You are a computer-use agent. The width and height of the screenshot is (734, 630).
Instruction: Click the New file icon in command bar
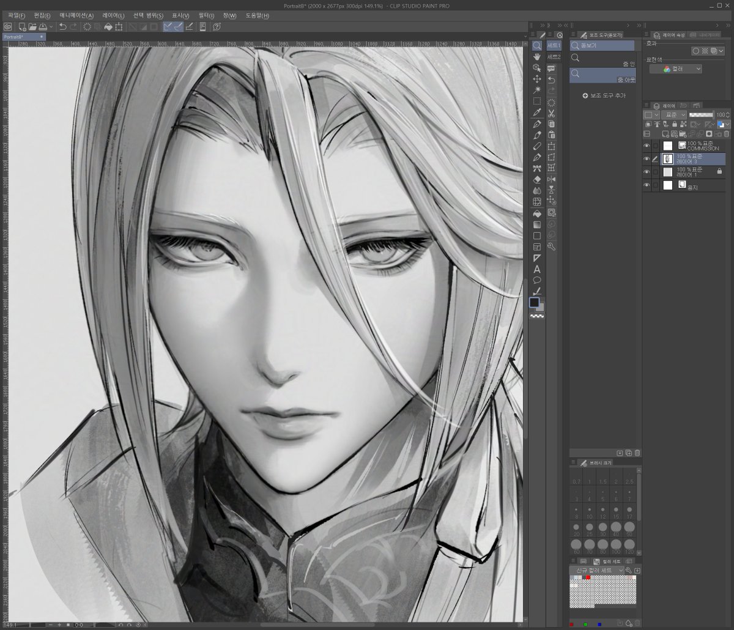22,26
